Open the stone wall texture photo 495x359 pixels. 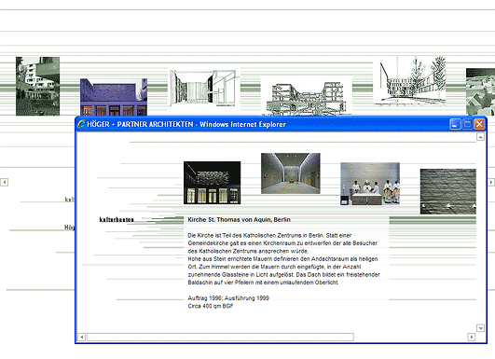point(448,191)
